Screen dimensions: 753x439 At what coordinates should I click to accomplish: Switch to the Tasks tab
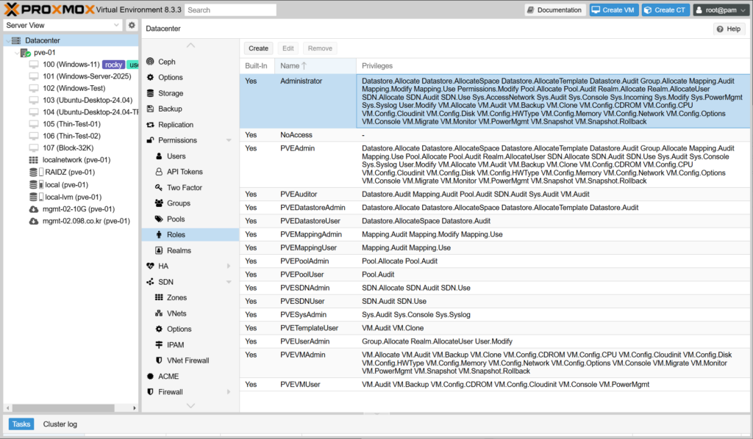[x=21, y=424]
